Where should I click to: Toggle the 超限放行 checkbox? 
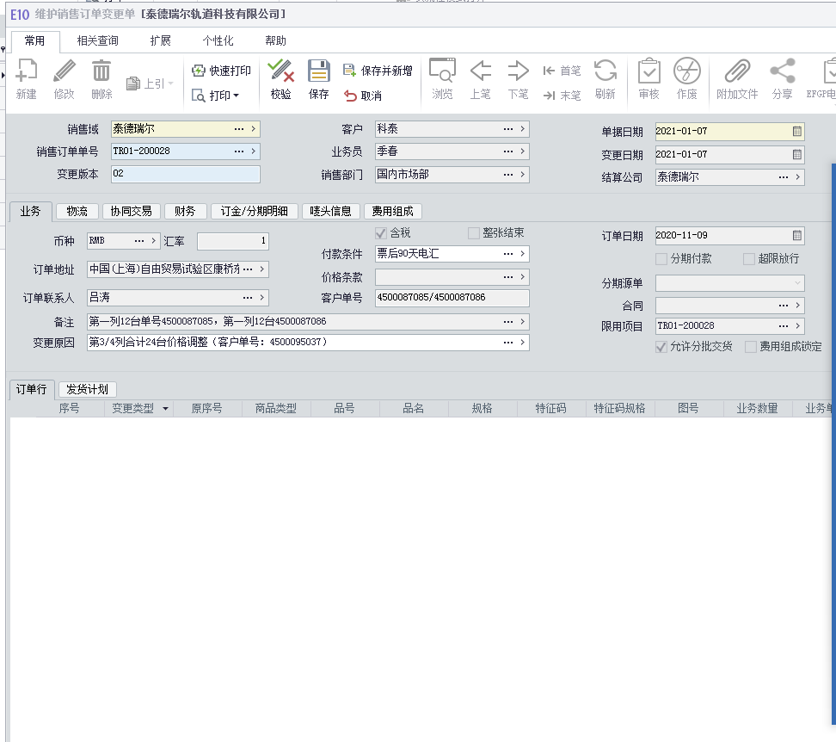tap(748, 259)
